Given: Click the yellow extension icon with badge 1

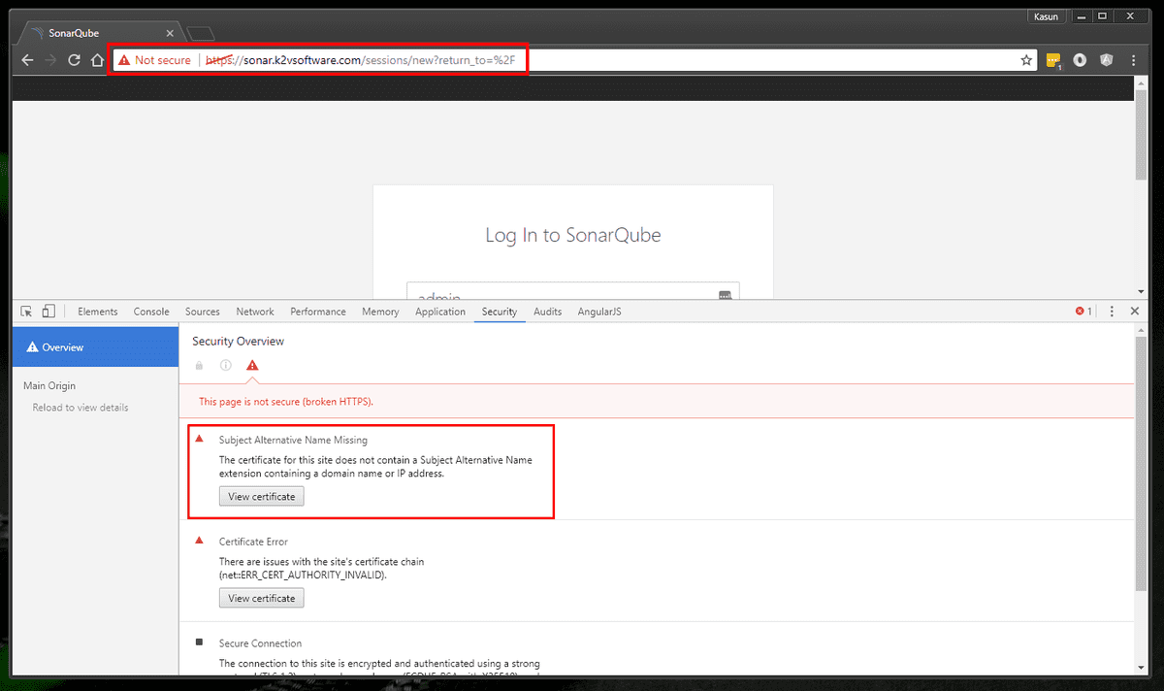Looking at the screenshot, I should 1052,59.
